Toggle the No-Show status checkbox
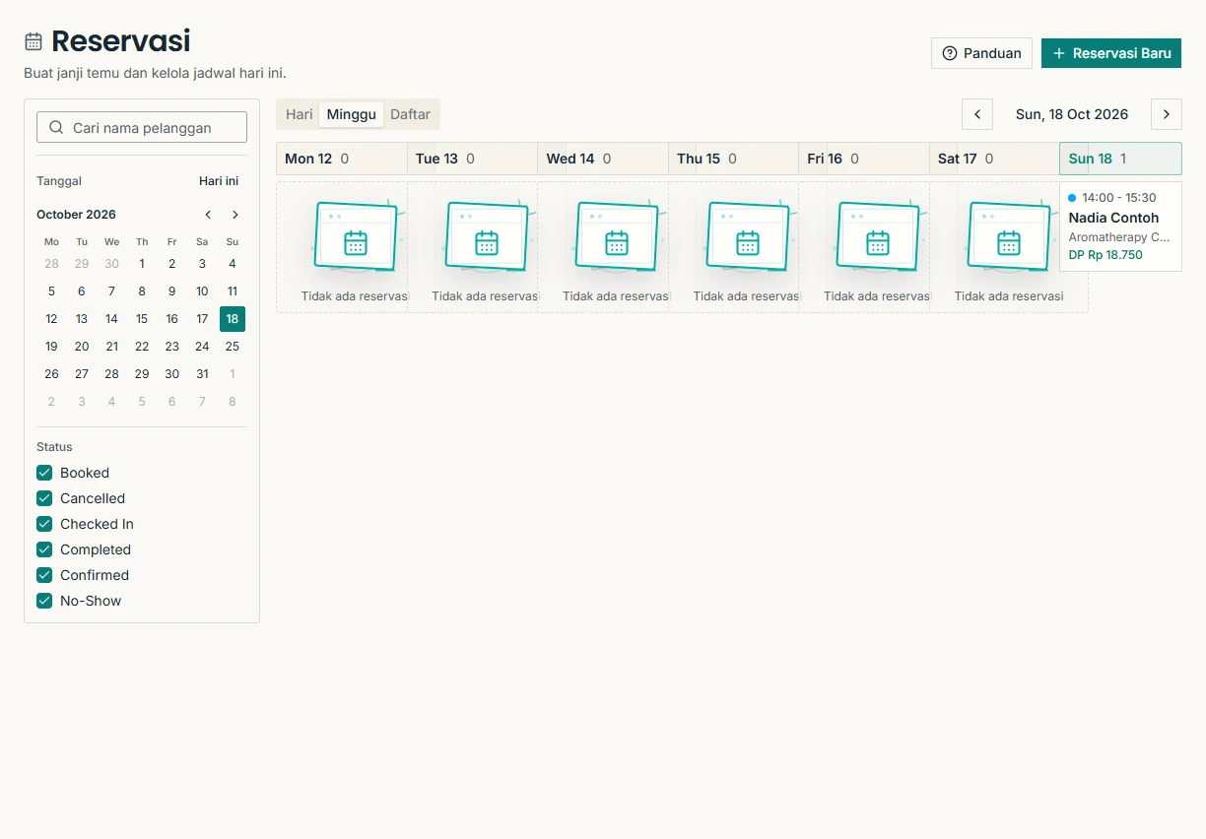 tap(44, 601)
